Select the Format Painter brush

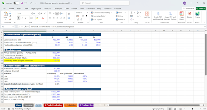(10, 19)
